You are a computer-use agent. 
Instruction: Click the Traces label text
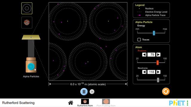pyautogui.click(x=146, y=40)
